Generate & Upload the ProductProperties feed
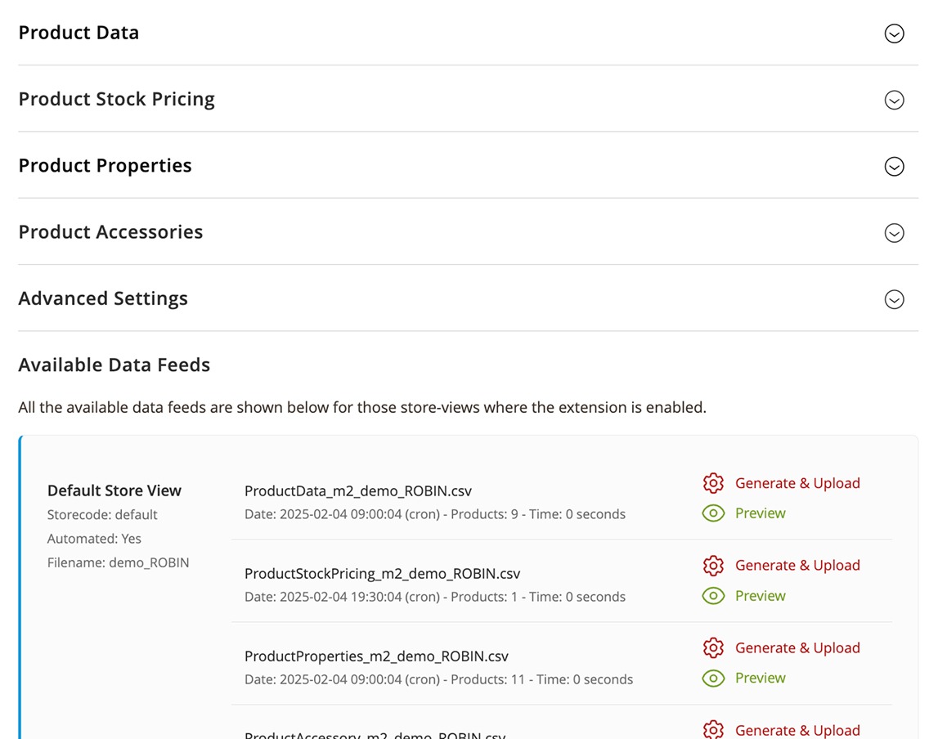 (797, 647)
